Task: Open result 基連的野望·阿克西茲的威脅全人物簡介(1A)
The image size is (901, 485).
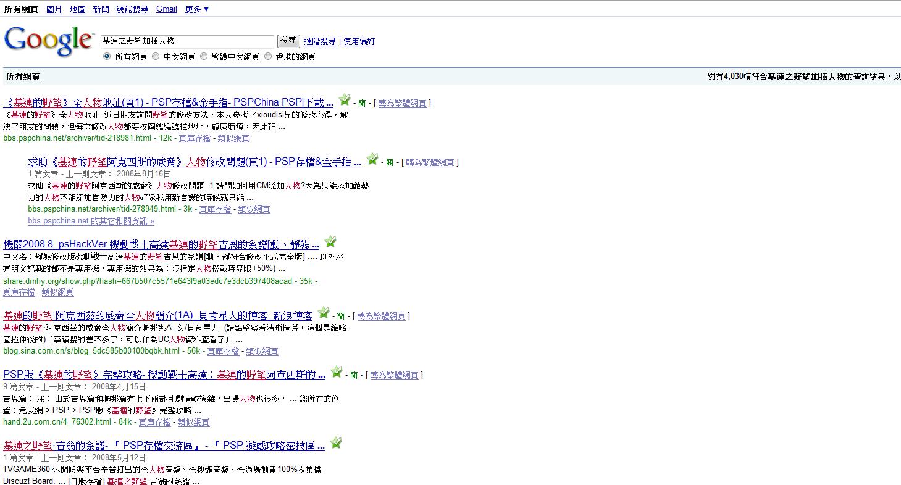Action: tap(158, 315)
